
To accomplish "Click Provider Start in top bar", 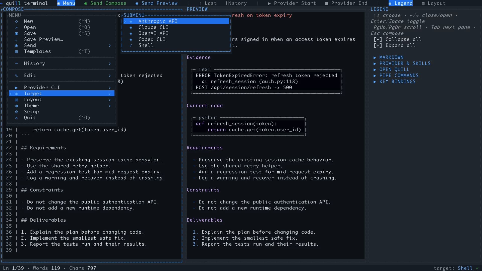I will [292, 3].
